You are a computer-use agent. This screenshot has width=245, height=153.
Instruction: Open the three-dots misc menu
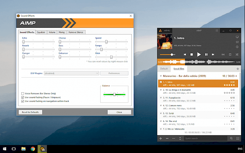tap(174, 138)
